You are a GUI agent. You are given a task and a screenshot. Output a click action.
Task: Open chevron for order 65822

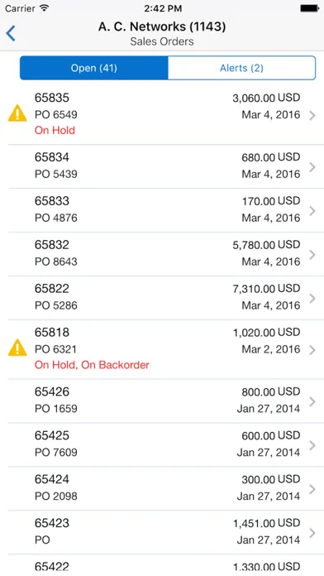[312, 298]
